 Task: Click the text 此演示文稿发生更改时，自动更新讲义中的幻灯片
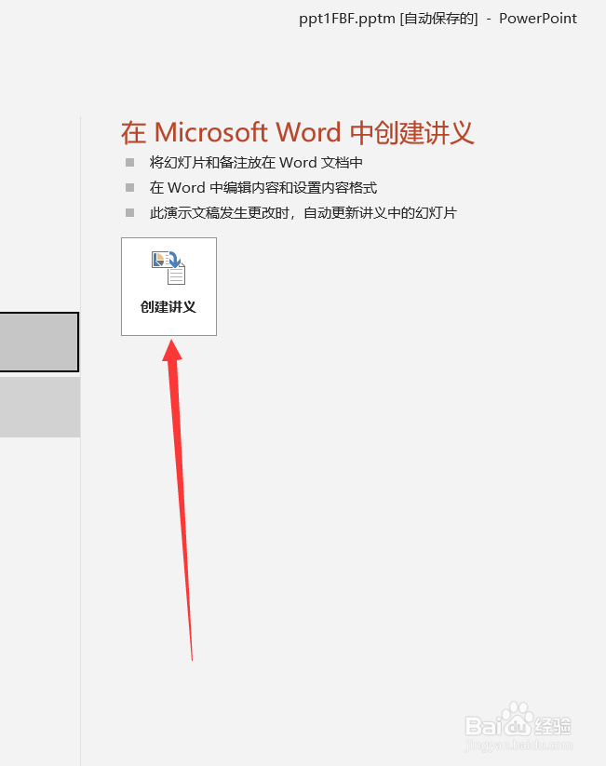tap(303, 213)
